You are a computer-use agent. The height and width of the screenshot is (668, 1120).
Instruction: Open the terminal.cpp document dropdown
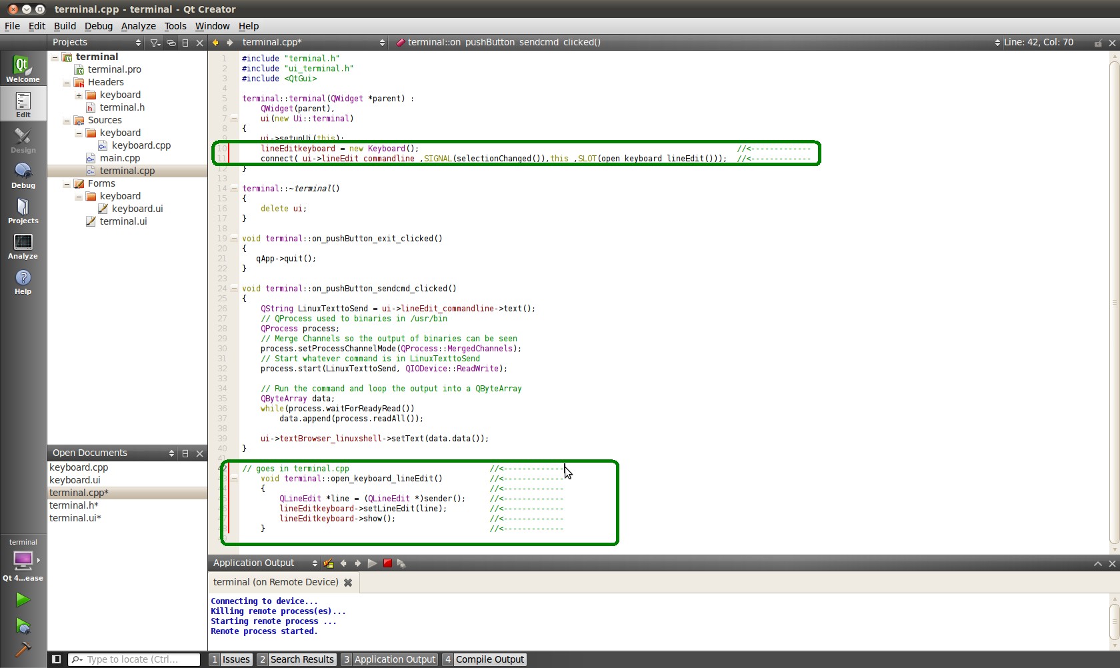pyautogui.click(x=313, y=42)
